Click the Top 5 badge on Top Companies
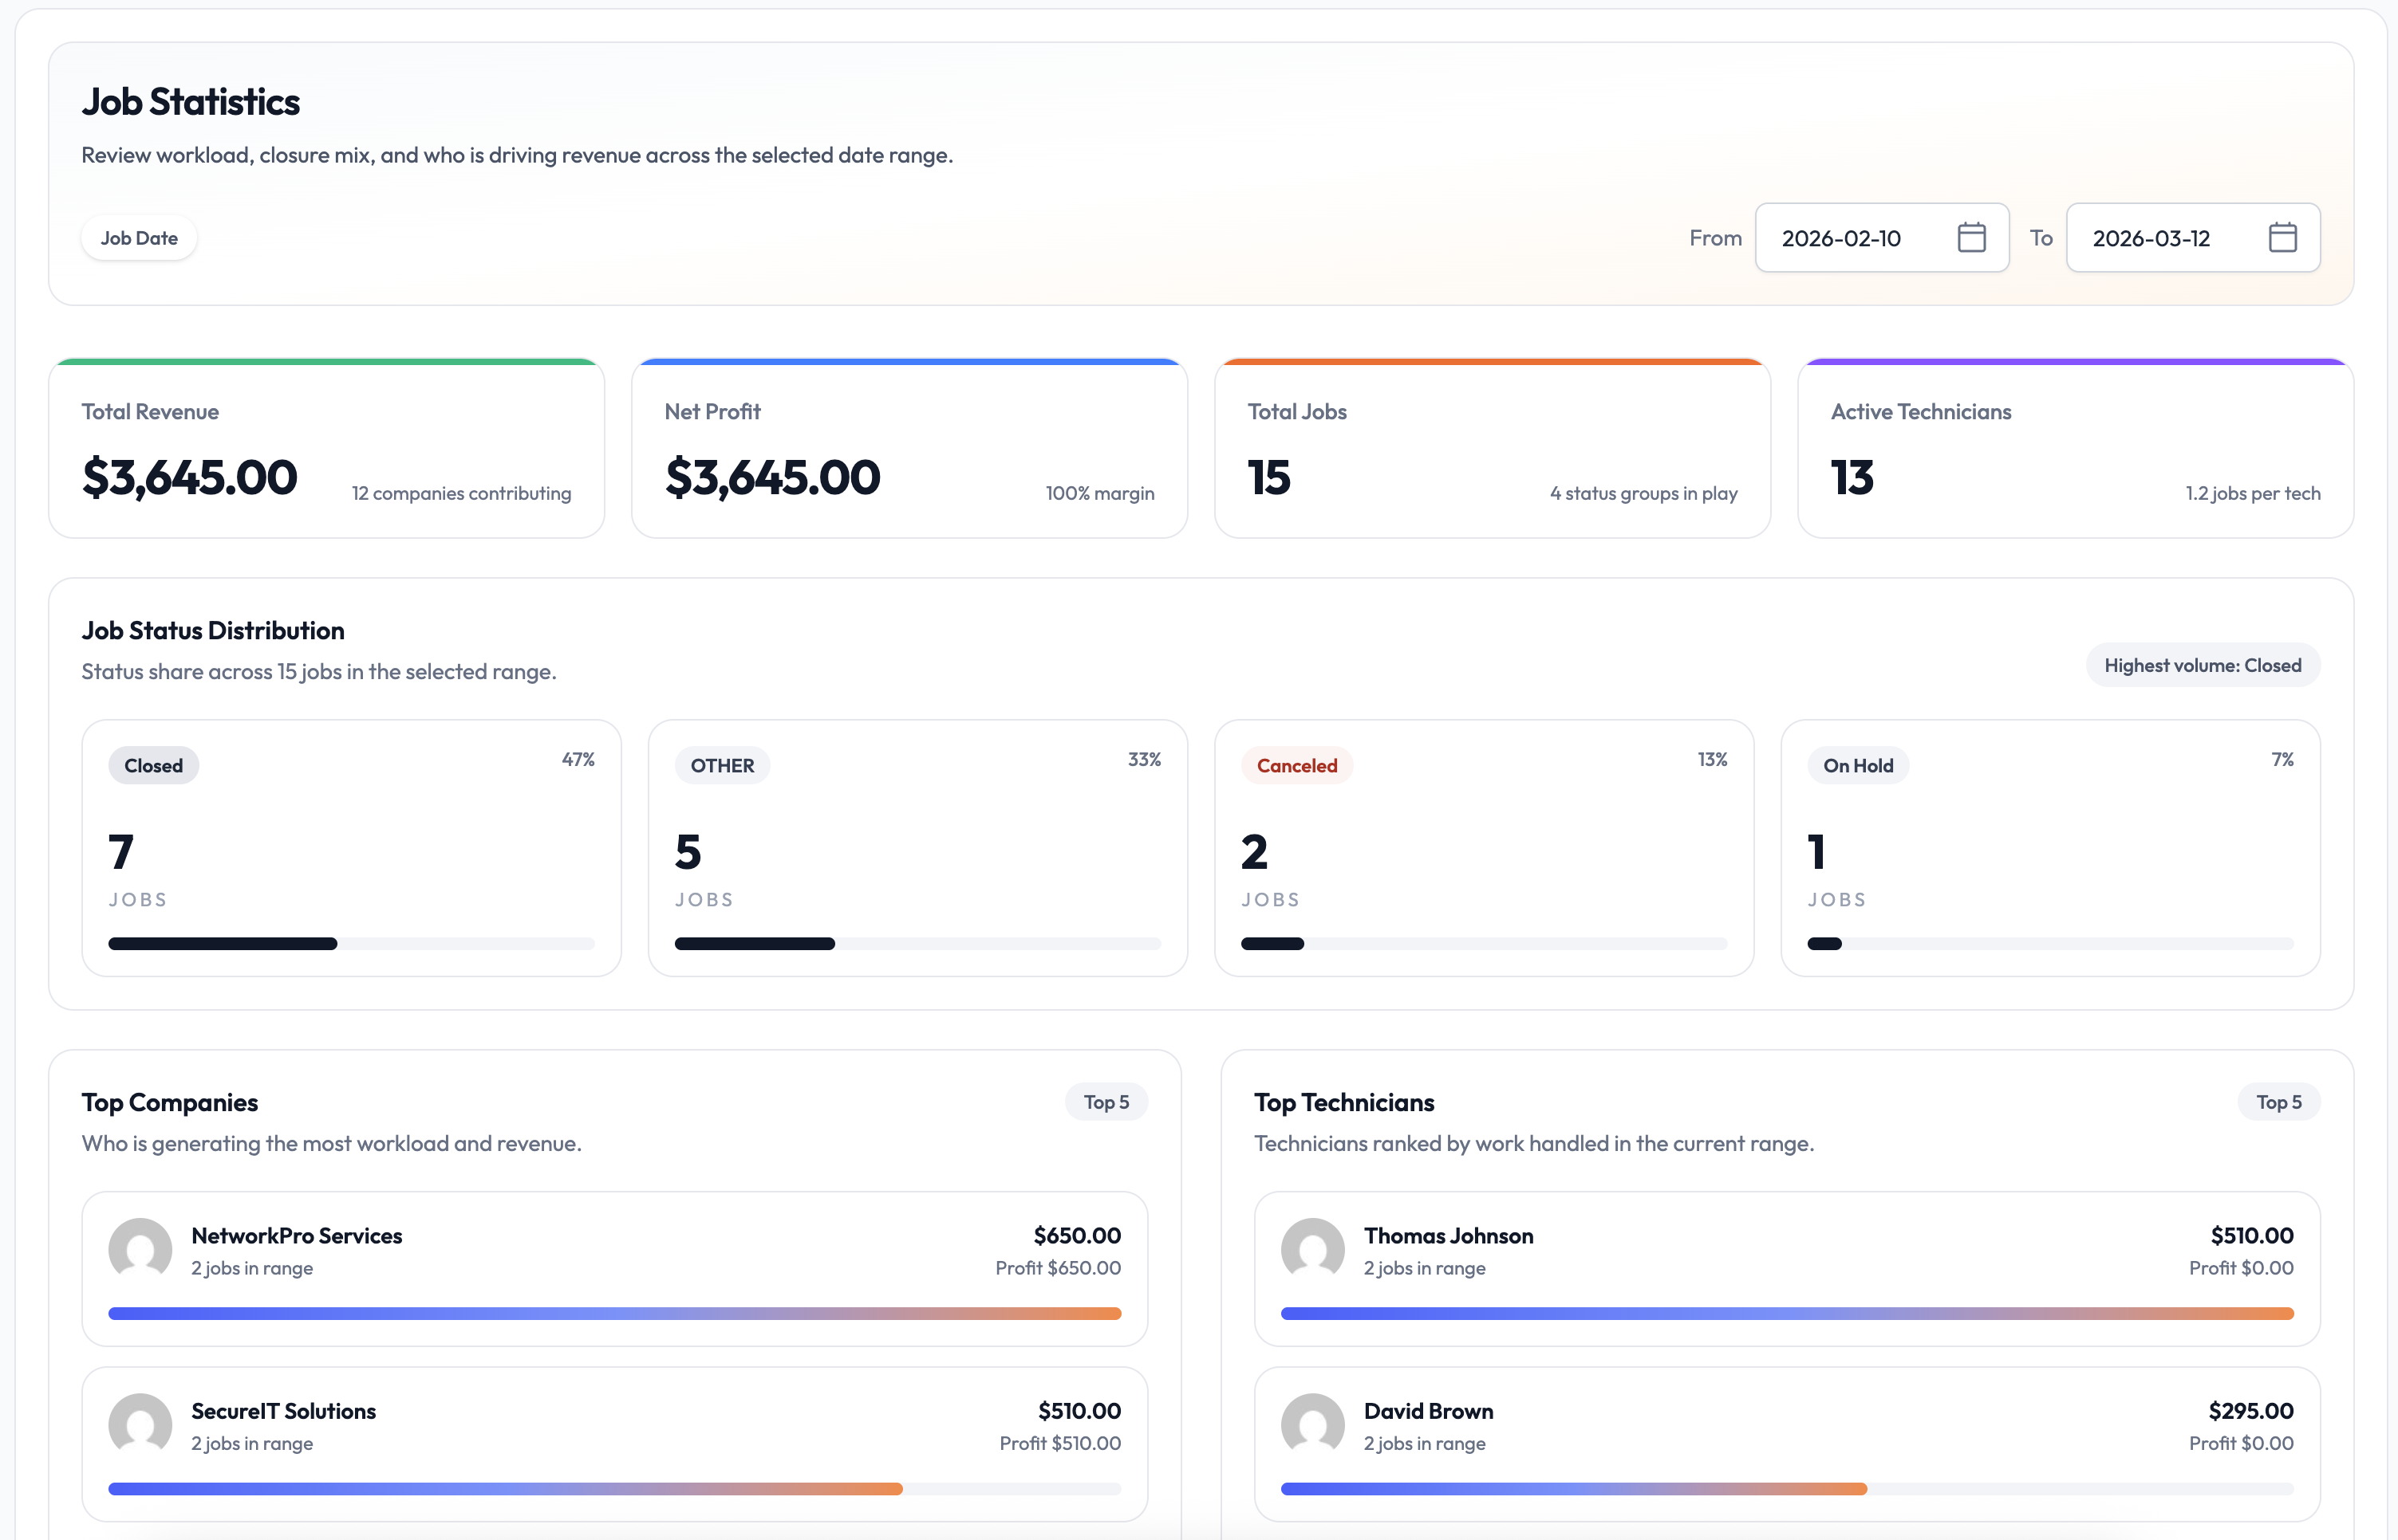This screenshot has height=1540, width=2398. pos(1106,1102)
